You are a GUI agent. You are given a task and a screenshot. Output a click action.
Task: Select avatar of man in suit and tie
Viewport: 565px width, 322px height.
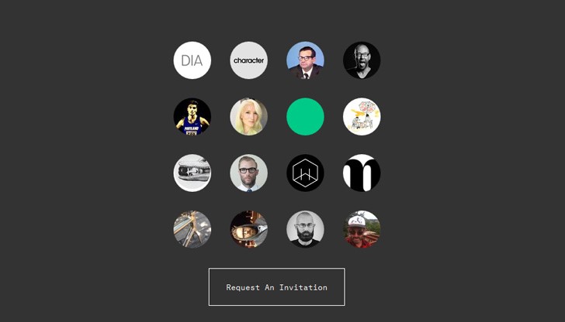305,60
